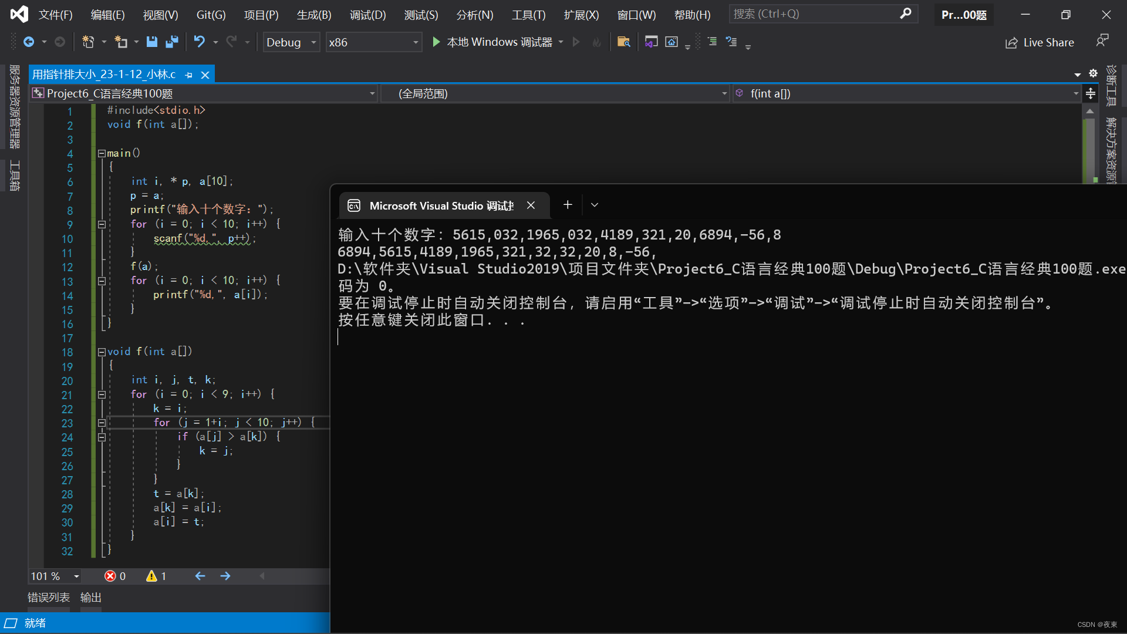Collapse the void f(int a[]) block
This screenshot has height=634, width=1127.
(x=102, y=352)
